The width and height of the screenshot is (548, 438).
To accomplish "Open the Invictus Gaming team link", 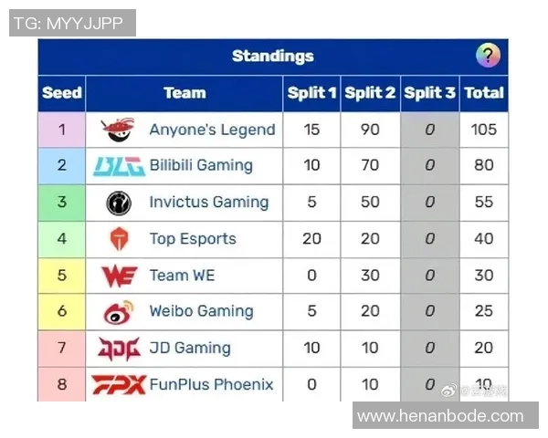I will pos(209,203).
